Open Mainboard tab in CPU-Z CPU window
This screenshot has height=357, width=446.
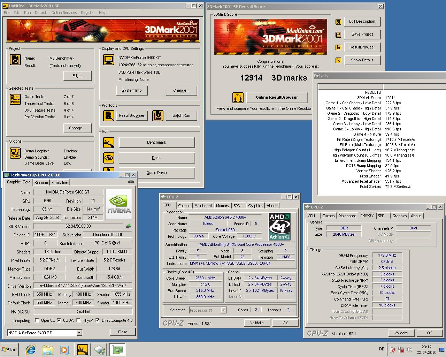203,206
